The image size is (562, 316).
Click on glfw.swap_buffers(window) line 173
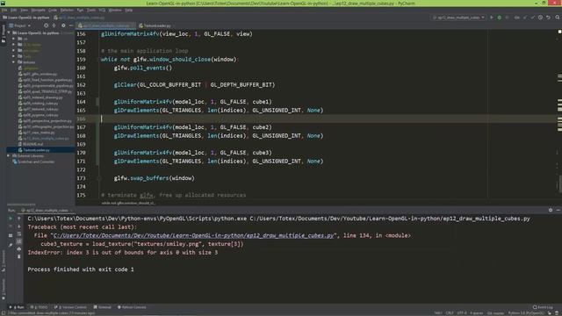tap(155, 178)
